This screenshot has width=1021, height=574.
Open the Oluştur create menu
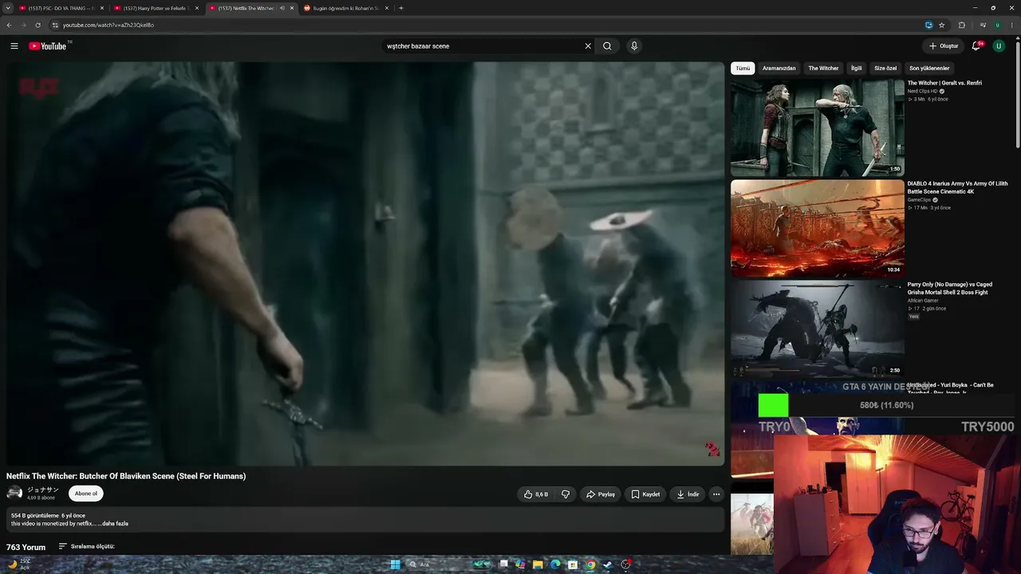click(x=944, y=46)
